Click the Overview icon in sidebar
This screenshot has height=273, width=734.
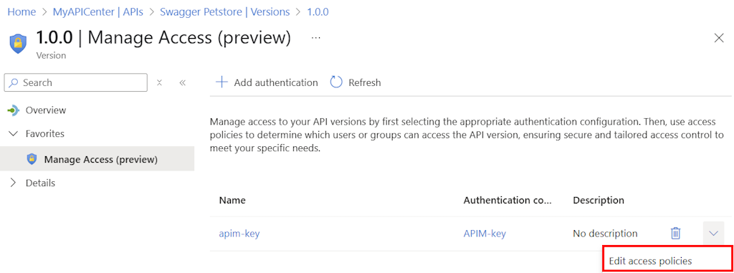pyautogui.click(x=13, y=110)
